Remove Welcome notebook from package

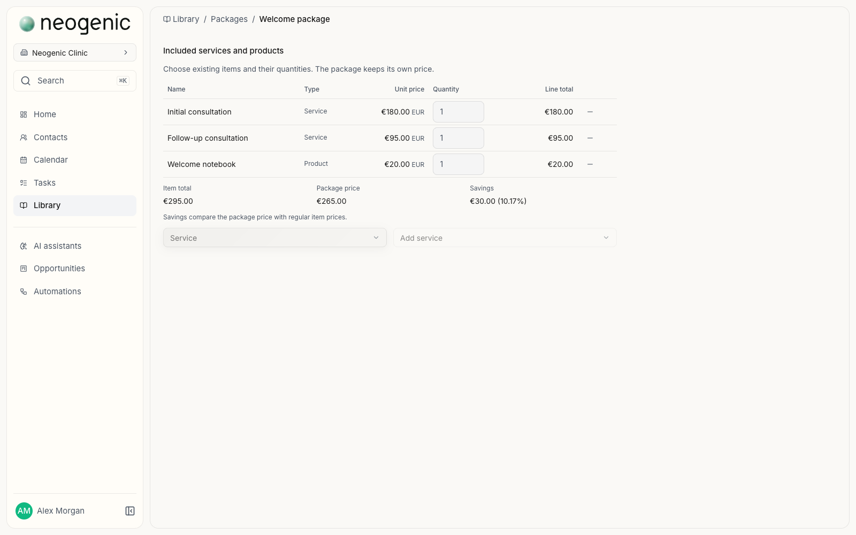tap(590, 164)
